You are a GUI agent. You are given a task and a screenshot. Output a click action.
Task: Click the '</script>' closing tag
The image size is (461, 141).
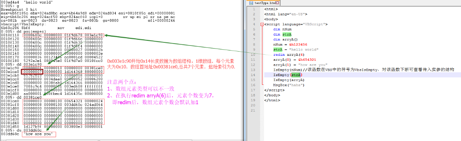tap(274, 90)
